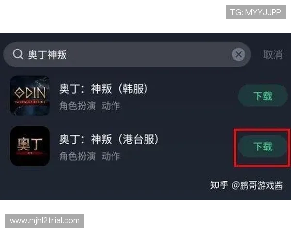291x233 pixels.
Task: Open the 奥丁：神叛（韩服） title
Action: pos(104,89)
